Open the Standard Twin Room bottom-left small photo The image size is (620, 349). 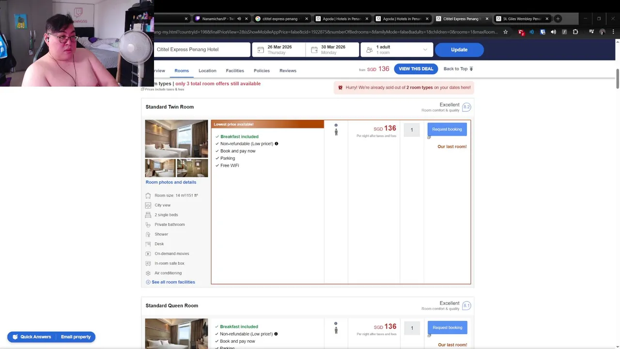[160, 168]
